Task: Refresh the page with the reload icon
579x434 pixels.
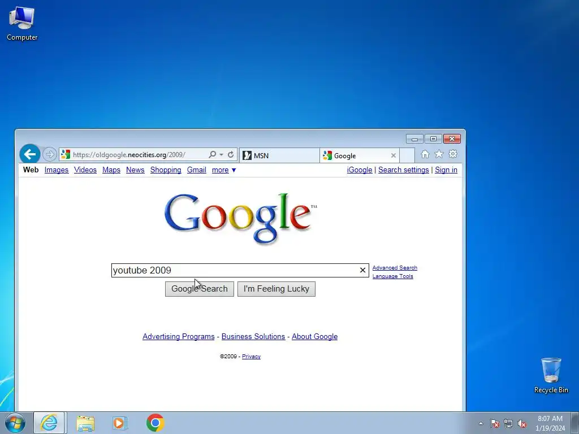Action: click(x=231, y=154)
